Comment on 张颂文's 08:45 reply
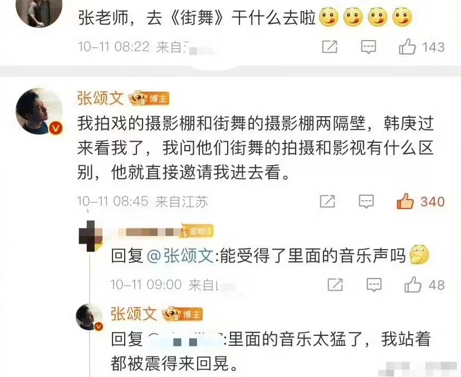Viewport: 461px width, 377px height. (366, 201)
